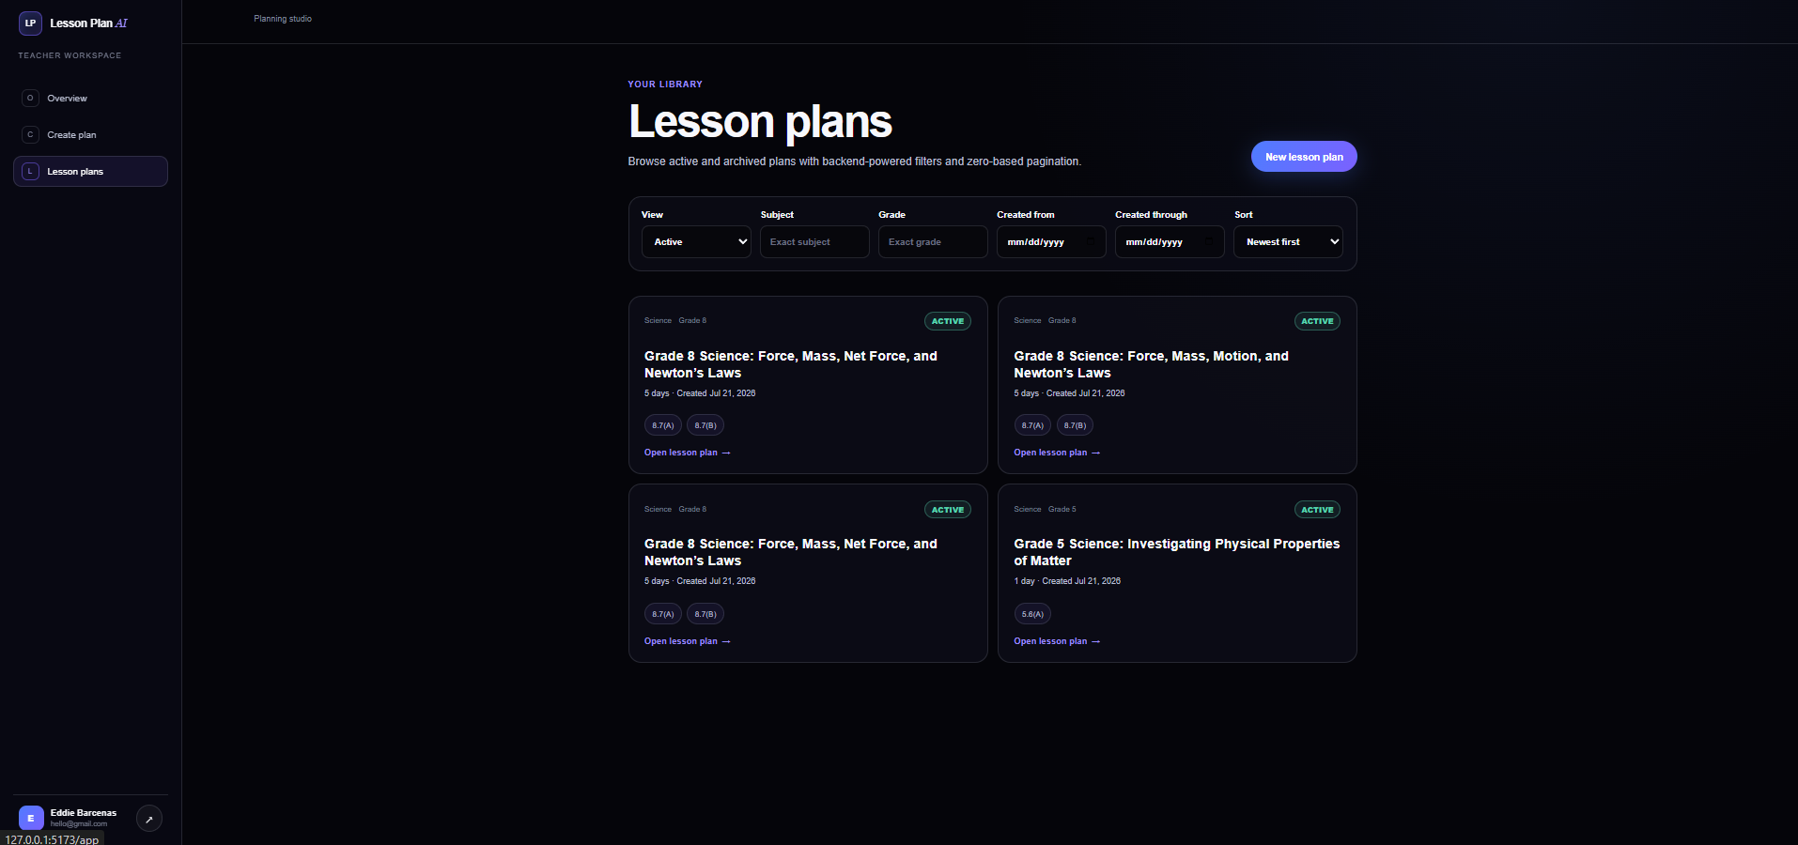This screenshot has width=1798, height=845.
Task: Open calendar picker in Created from
Action: [1090, 241]
